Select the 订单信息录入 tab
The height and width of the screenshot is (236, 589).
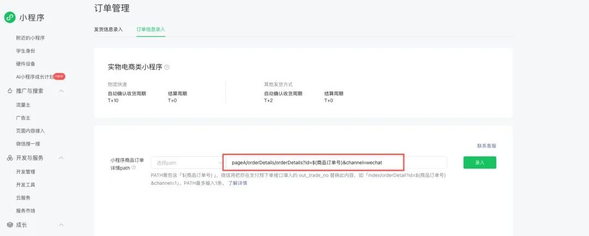151,29
